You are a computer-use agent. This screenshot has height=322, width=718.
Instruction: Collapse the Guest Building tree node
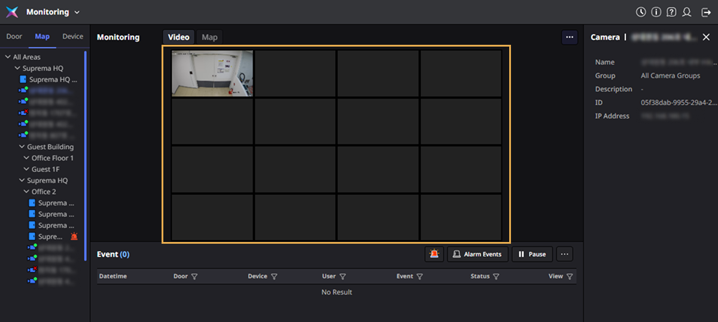point(22,147)
